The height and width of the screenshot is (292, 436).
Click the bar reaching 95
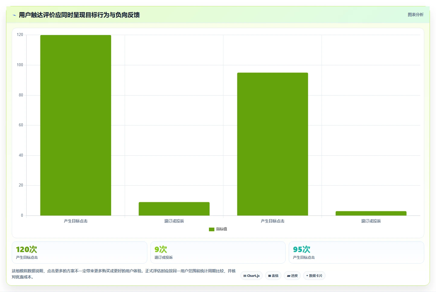pyautogui.click(x=273, y=144)
